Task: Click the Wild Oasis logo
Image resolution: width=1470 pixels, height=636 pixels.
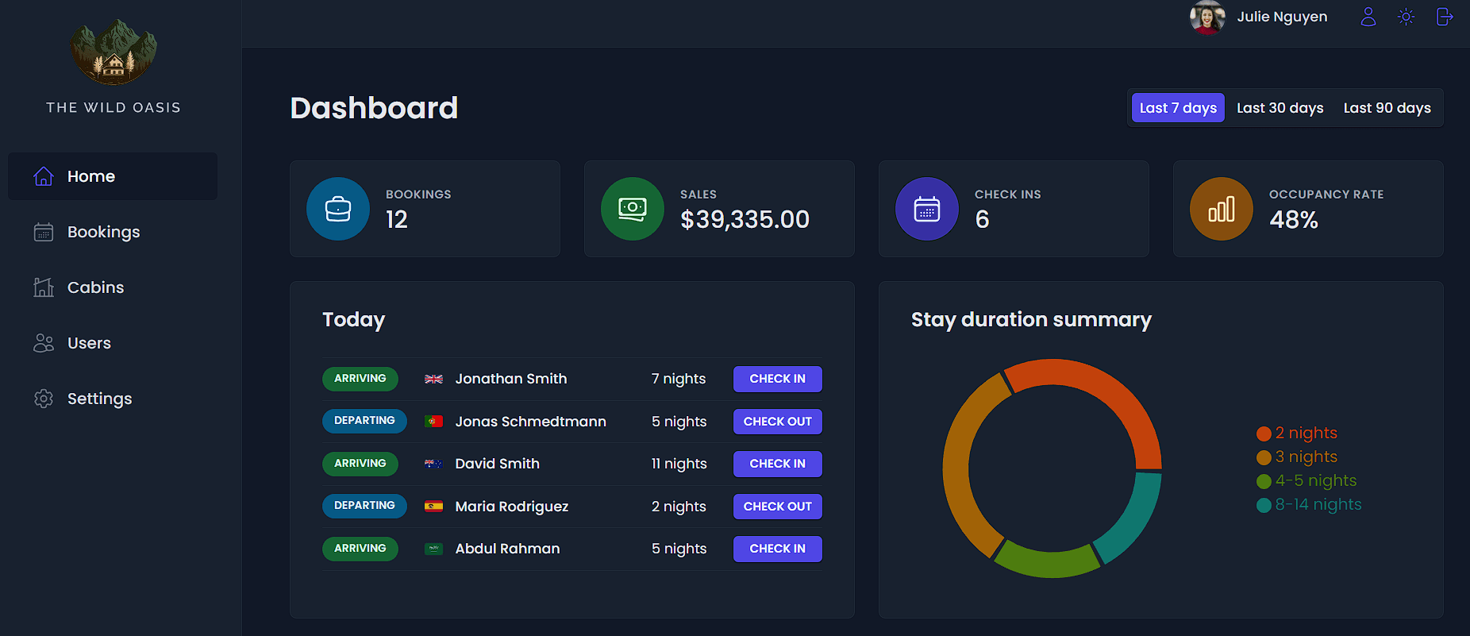Action: pyautogui.click(x=114, y=52)
